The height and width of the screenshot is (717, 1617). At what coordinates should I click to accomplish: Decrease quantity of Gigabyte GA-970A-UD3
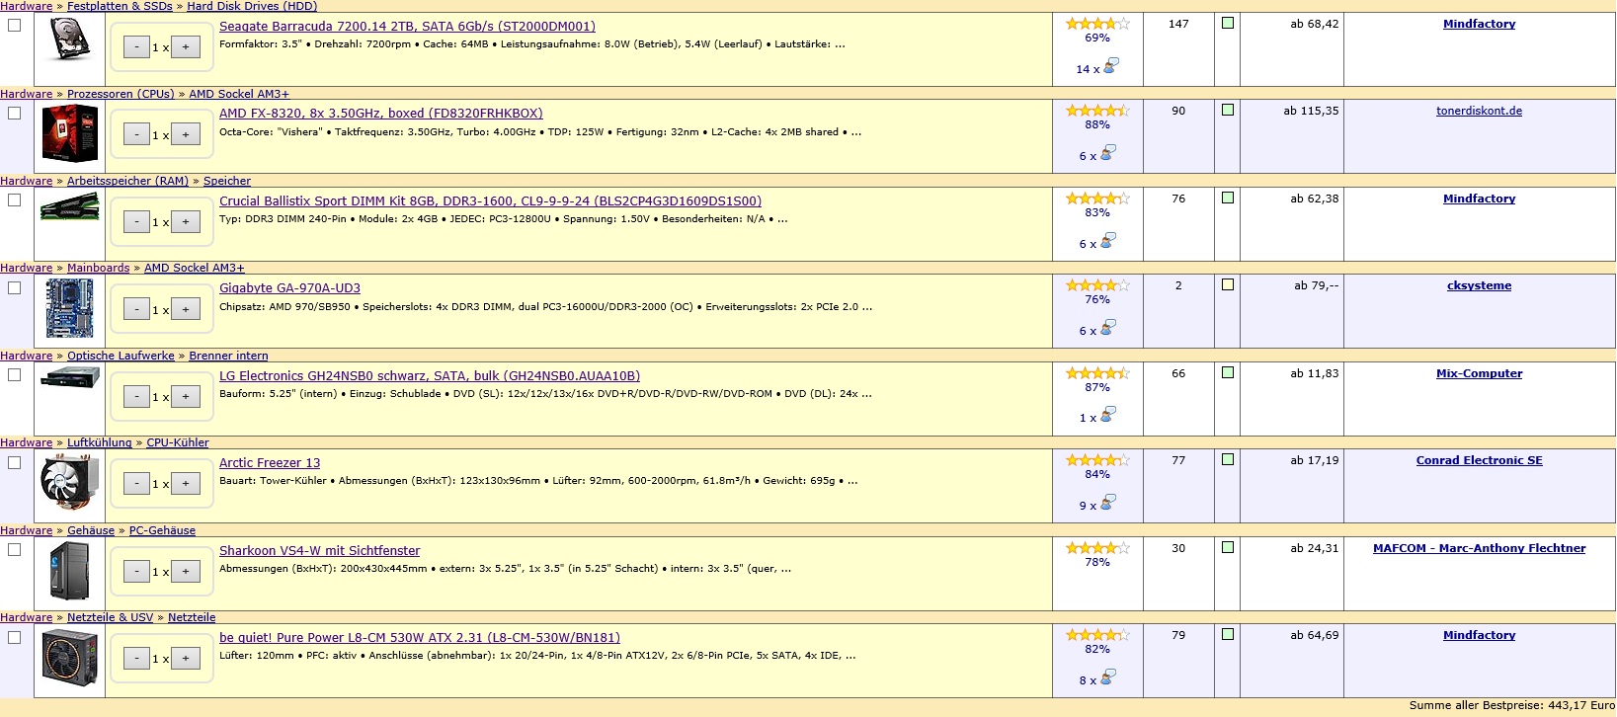136,309
